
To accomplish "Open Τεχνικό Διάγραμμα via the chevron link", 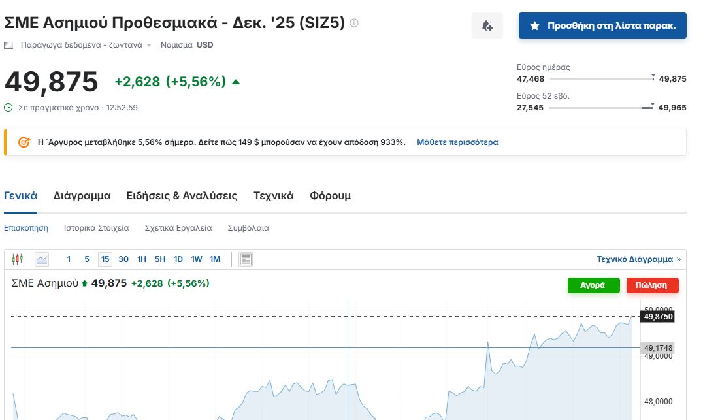I will coord(678,259).
